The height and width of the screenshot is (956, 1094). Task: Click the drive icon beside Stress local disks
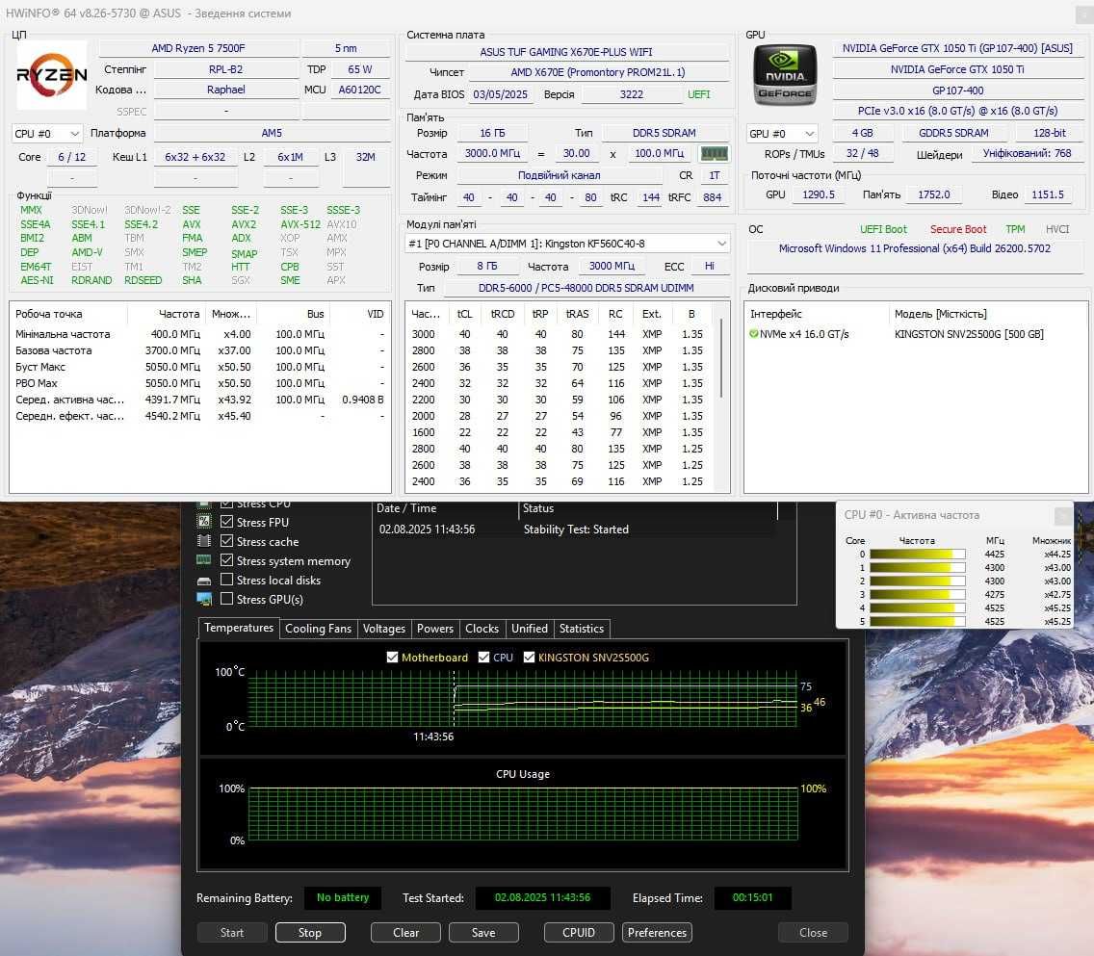[204, 581]
